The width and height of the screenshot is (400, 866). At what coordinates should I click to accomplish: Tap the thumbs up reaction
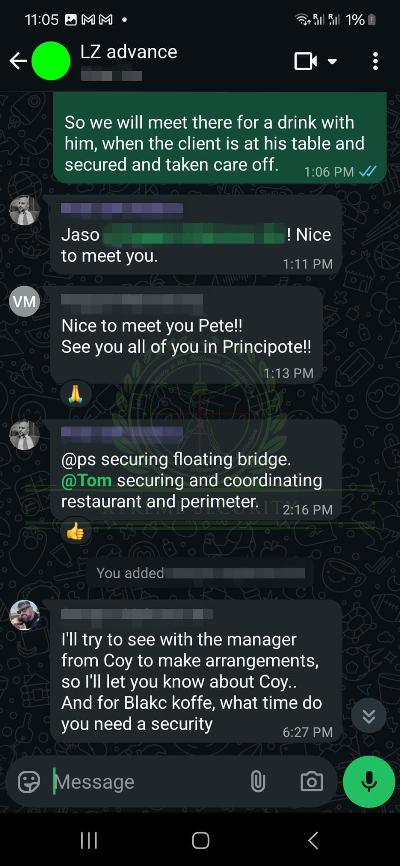(x=75, y=531)
